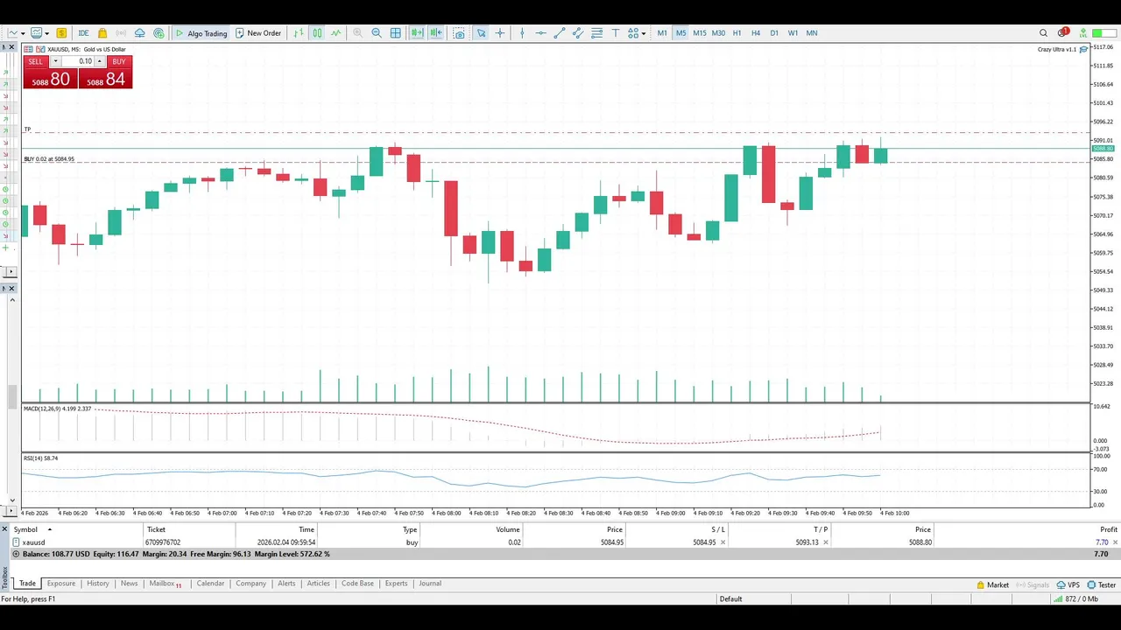
Task: Open the Journal tab
Action: pyautogui.click(x=429, y=584)
